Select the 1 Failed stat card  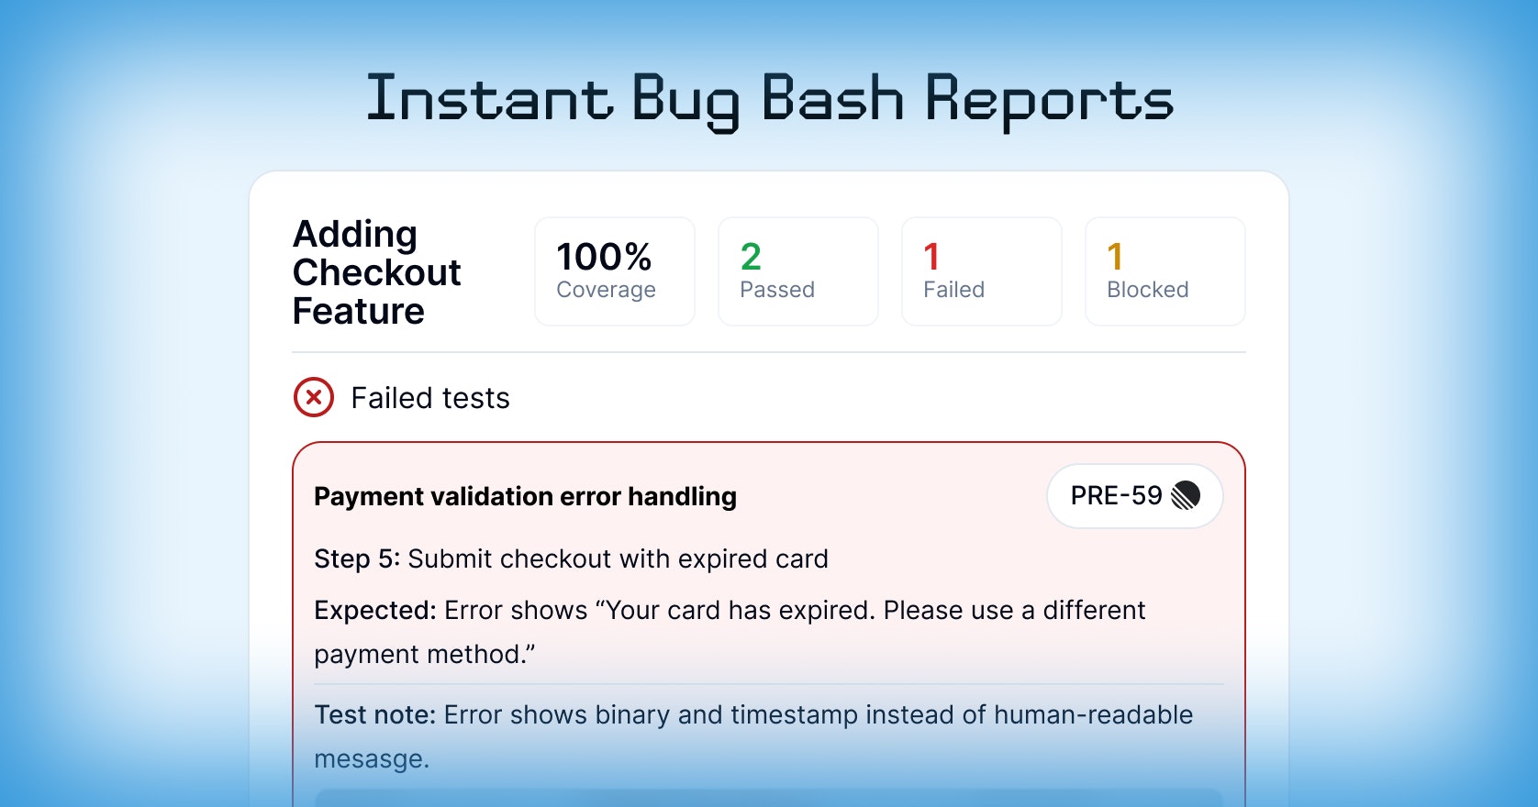click(982, 271)
